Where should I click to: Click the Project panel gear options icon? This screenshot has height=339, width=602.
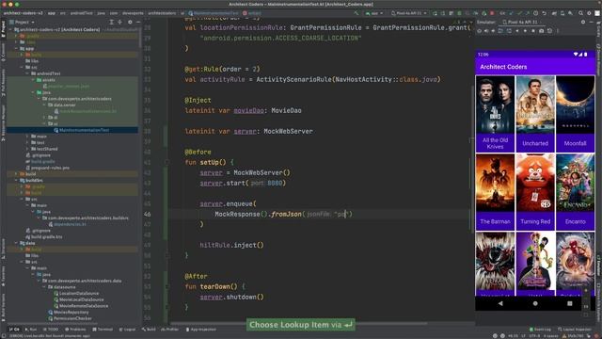pyautogui.click(x=130, y=22)
